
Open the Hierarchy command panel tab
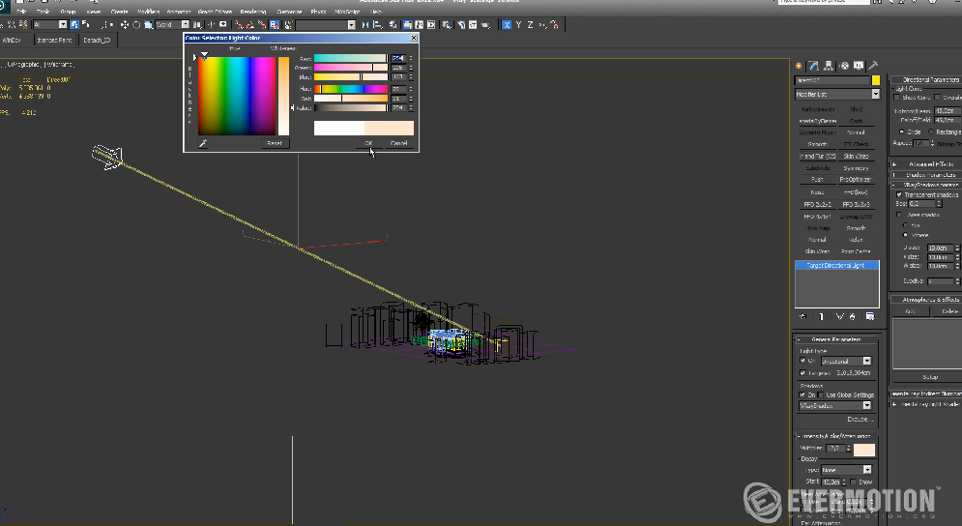pos(829,65)
